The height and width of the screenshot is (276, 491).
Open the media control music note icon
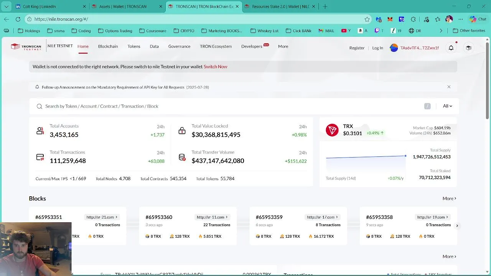tap(426, 19)
